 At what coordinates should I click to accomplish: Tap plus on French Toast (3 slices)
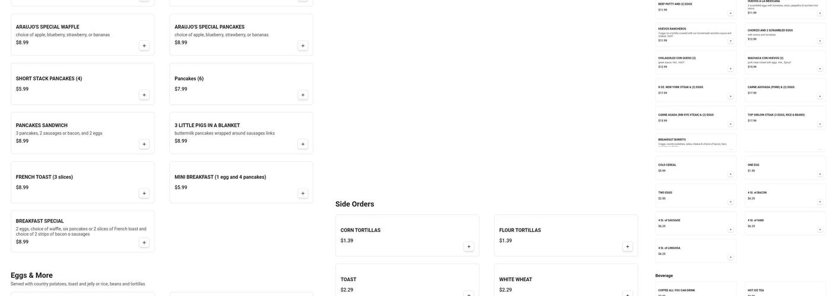tap(144, 193)
